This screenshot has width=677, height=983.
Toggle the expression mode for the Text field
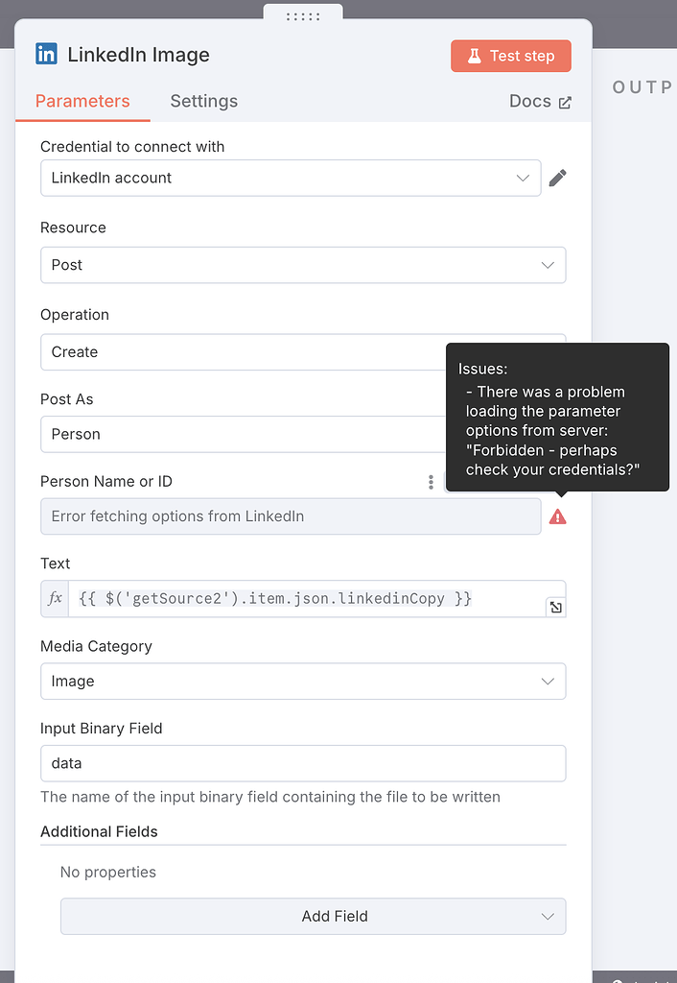coord(54,597)
